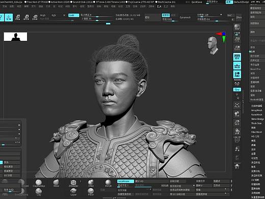Toggle the Mrgb button
The image size is (265, 199).
(x=43, y=15)
